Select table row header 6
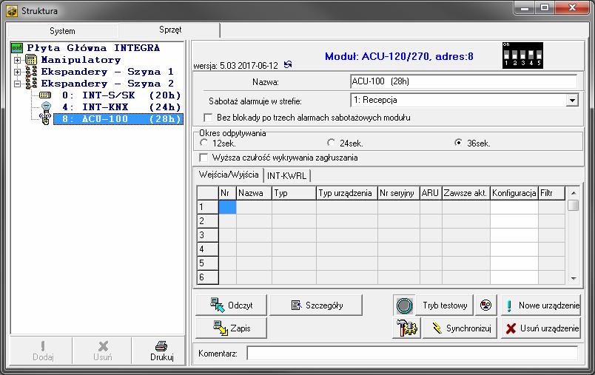The height and width of the screenshot is (375, 595). pos(207,277)
